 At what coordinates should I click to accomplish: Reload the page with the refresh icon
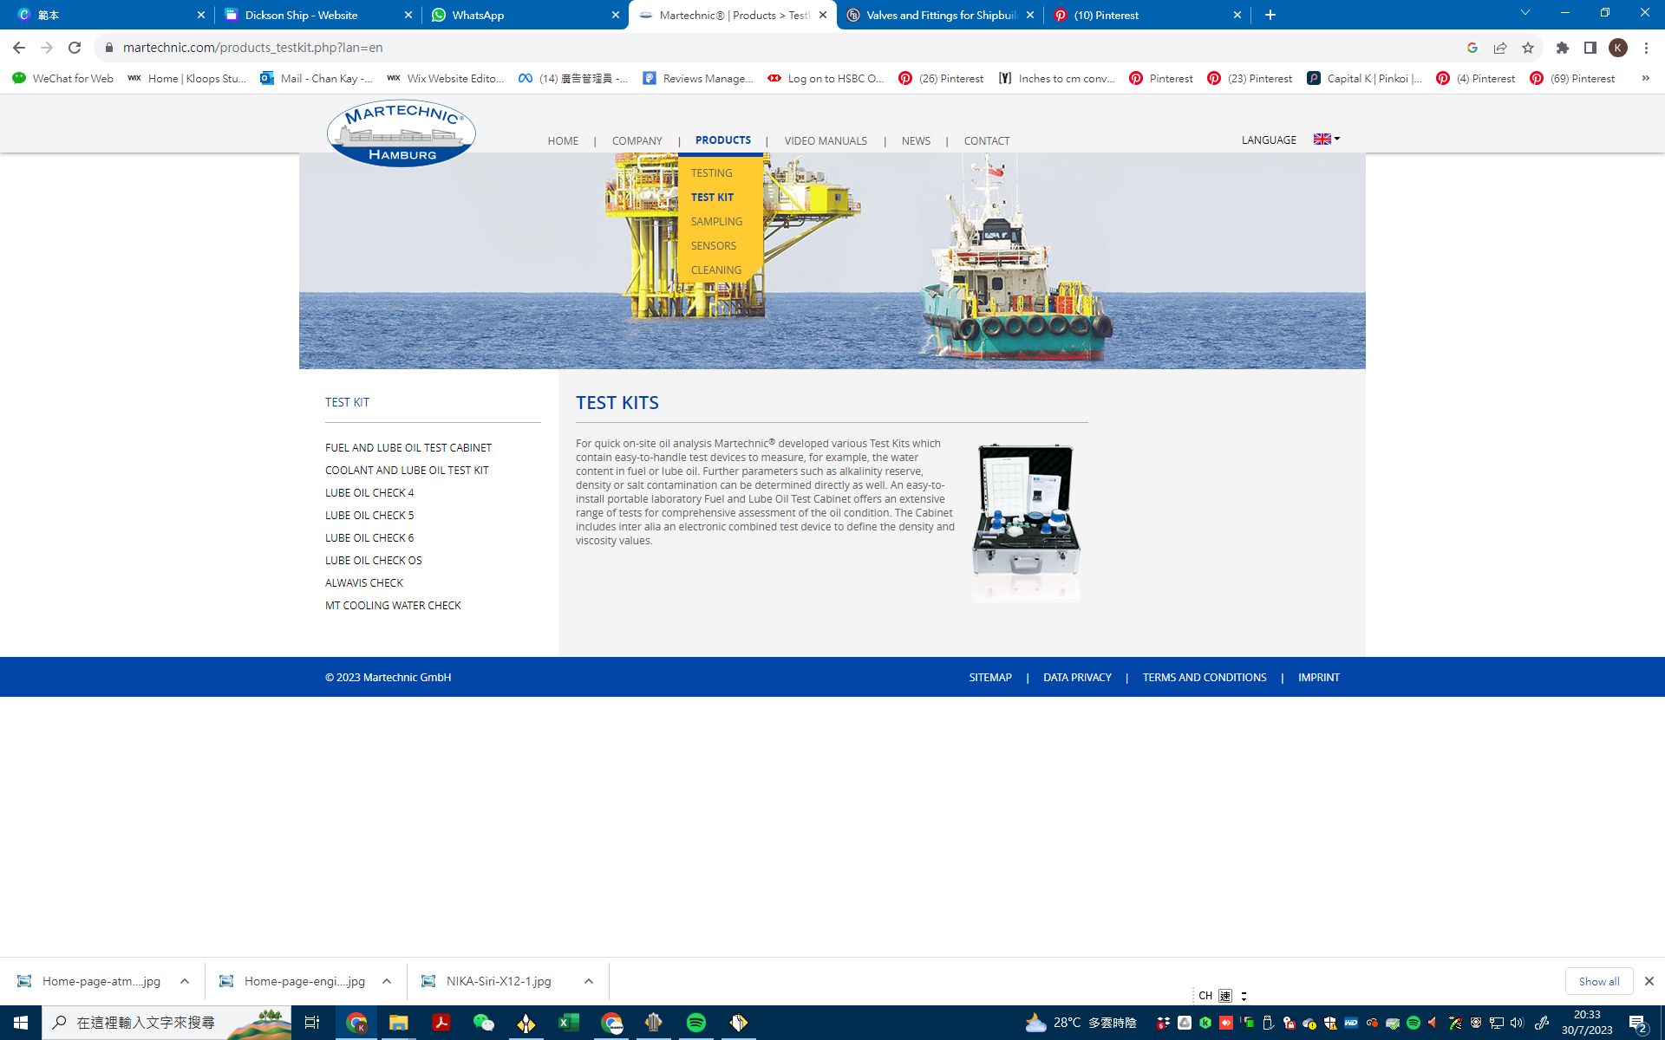[x=75, y=48]
